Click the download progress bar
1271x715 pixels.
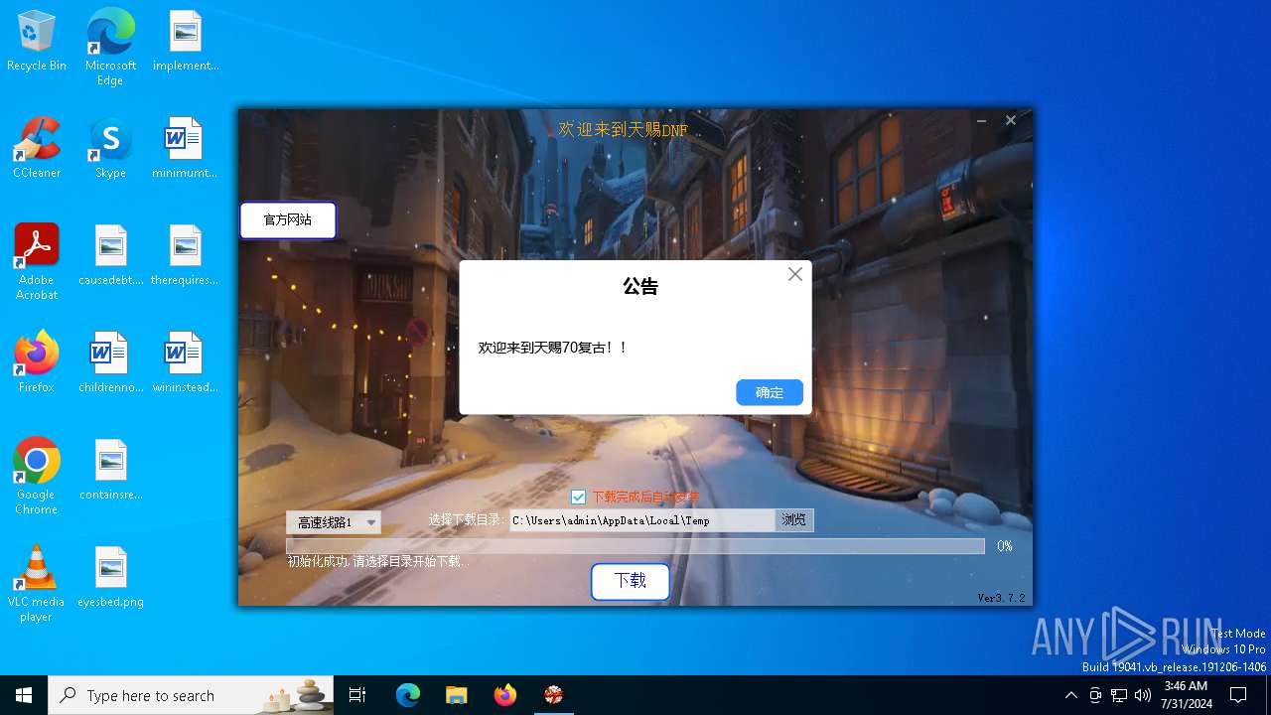point(635,546)
